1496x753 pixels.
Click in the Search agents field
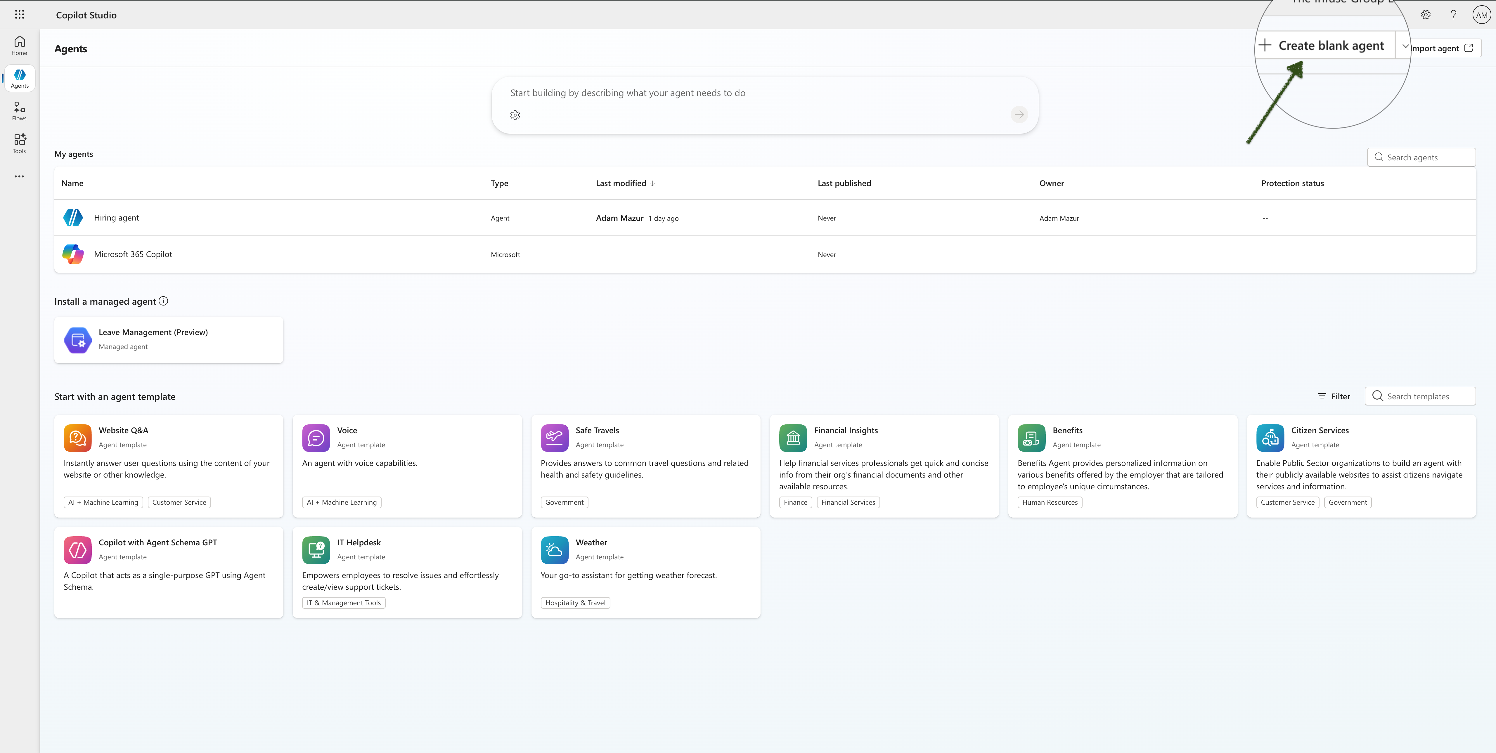point(1421,157)
